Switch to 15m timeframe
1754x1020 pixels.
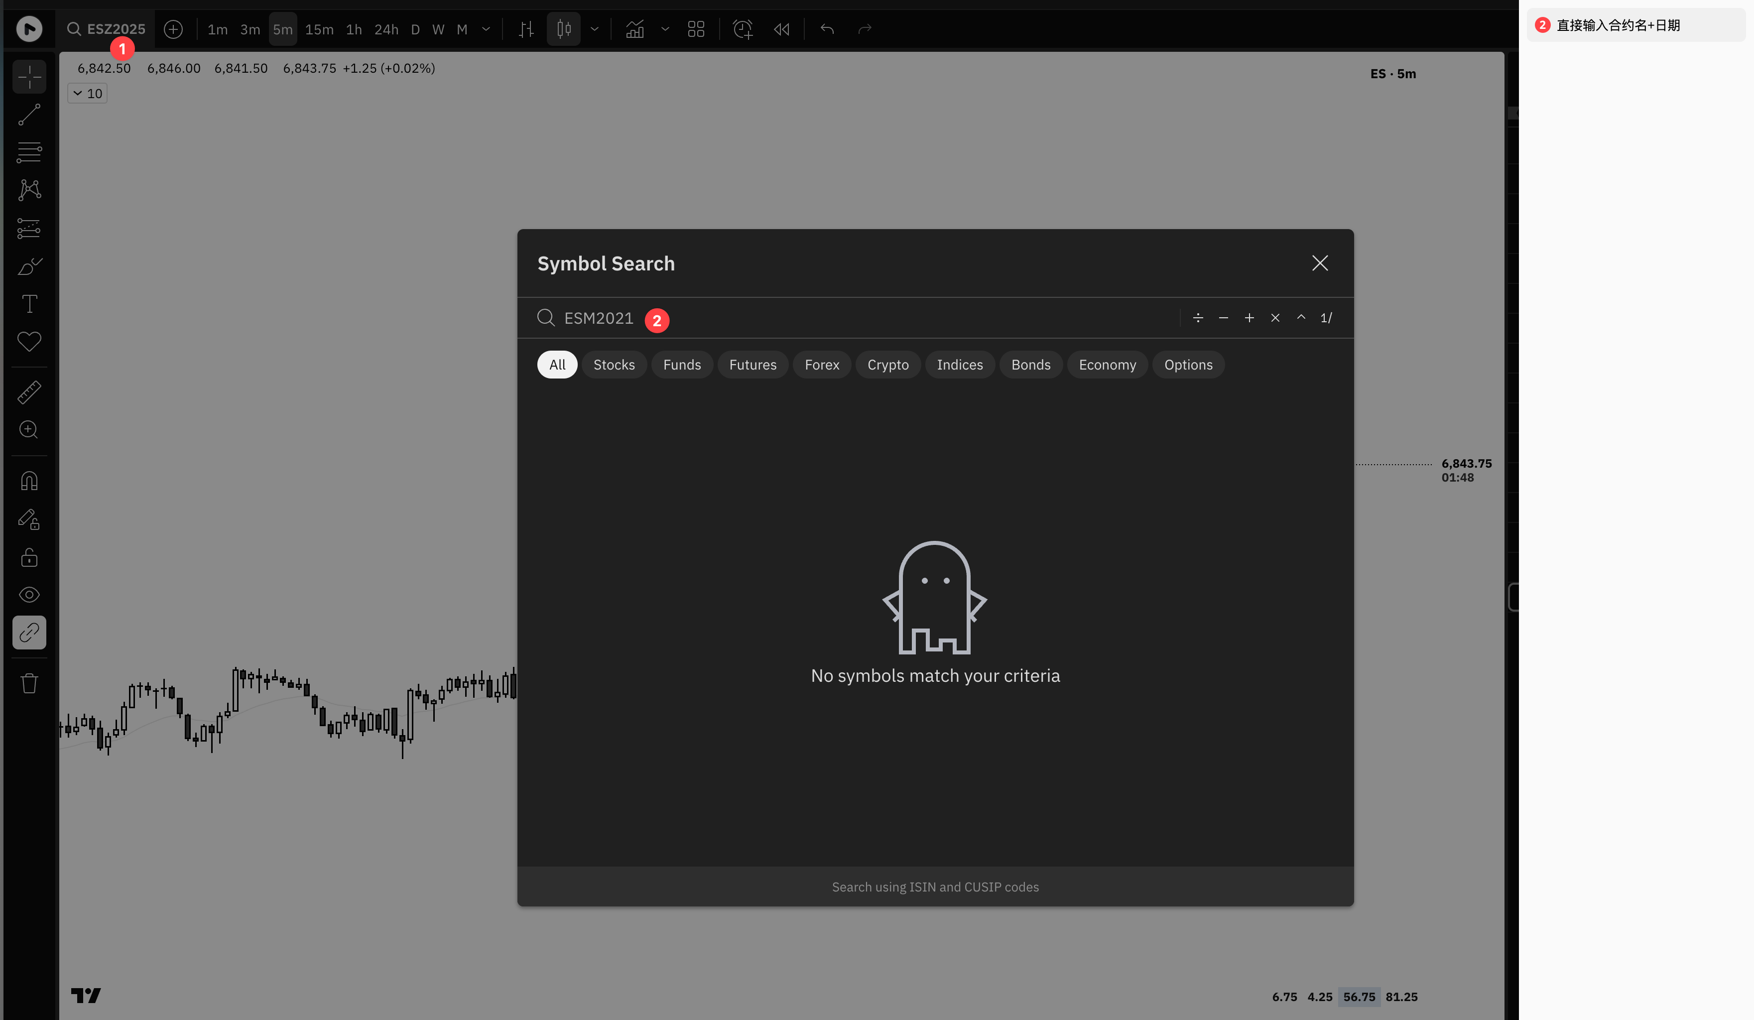coord(319,29)
